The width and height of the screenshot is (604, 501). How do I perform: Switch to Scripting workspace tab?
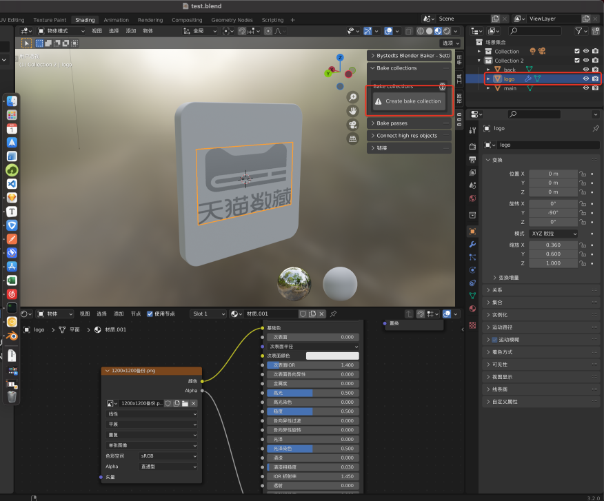pyautogui.click(x=272, y=20)
